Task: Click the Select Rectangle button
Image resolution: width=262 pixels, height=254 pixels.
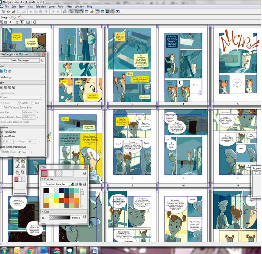Action: (x=20, y=60)
